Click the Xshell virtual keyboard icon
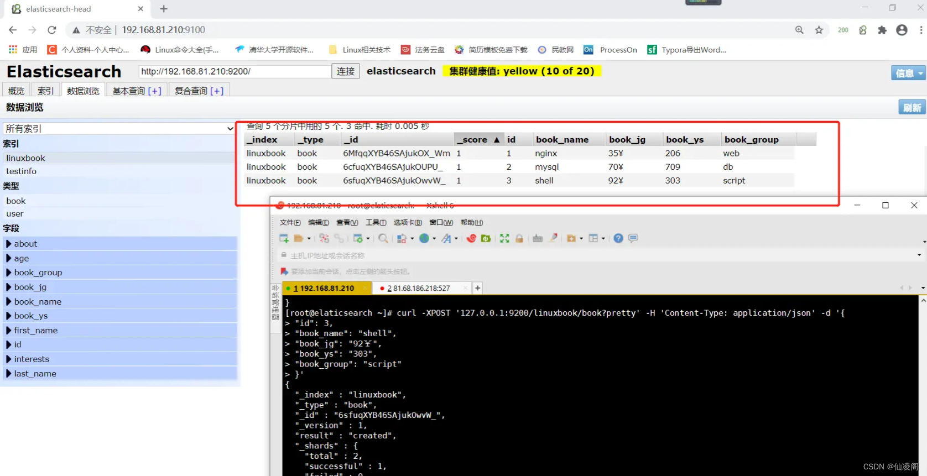This screenshot has width=927, height=476. [x=537, y=238]
